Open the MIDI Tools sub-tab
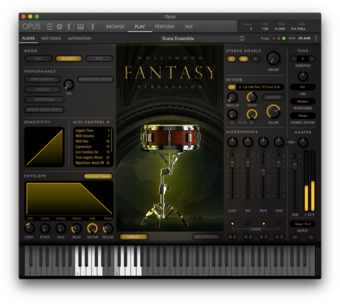Image resolution: width=340 pixels, height=304 pixels. point(51,38)
